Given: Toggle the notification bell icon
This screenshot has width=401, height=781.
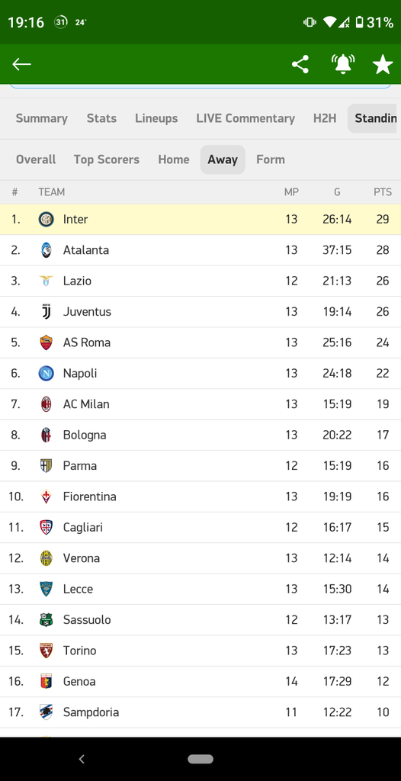Looking at the screenshot, I should click(x=343, y=64).
